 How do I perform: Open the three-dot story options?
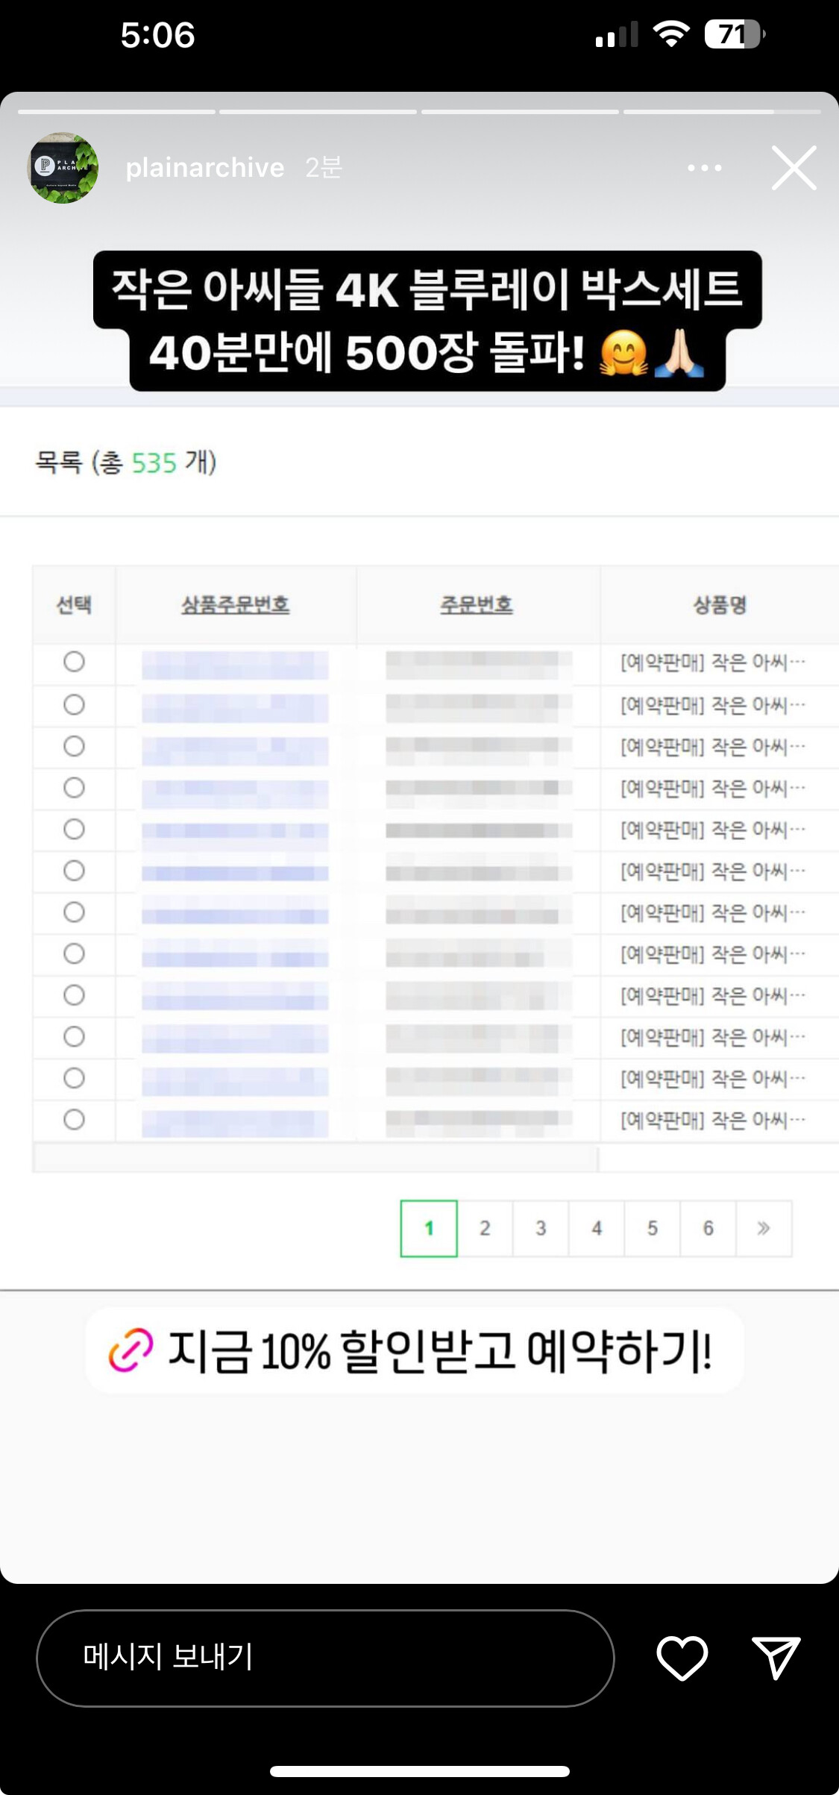704,168
